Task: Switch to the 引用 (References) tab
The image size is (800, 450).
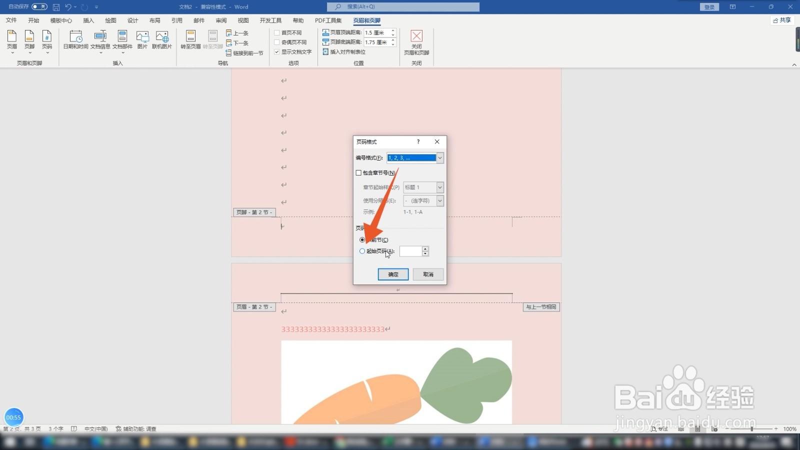Action: click(x=177, y=20)
